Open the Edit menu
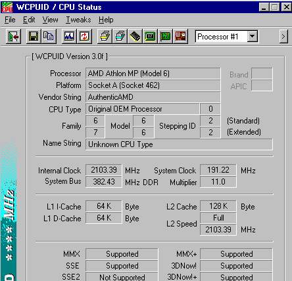Screen dimensions: 292x281 [29, 20]
